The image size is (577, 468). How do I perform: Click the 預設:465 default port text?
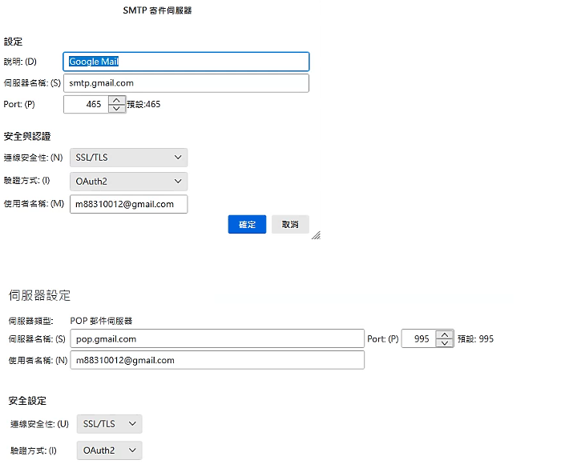[x=144, y=104]
